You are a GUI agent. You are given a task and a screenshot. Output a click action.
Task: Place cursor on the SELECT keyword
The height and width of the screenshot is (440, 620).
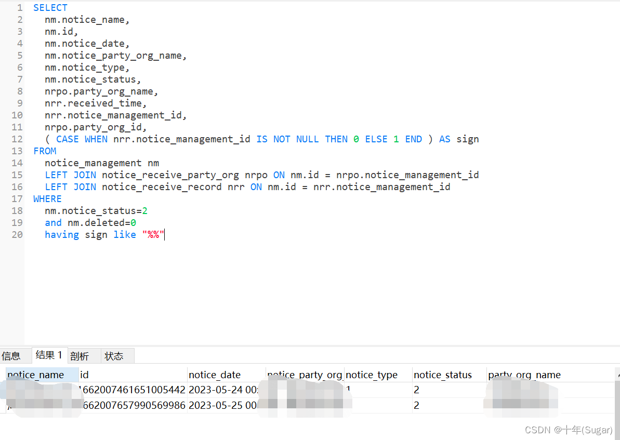[50, 7]
